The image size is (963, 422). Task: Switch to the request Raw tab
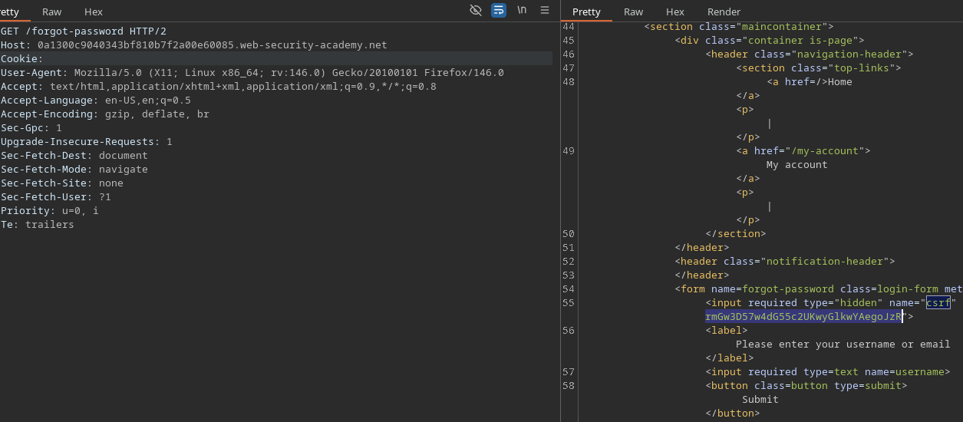click(x=52, y=12)
